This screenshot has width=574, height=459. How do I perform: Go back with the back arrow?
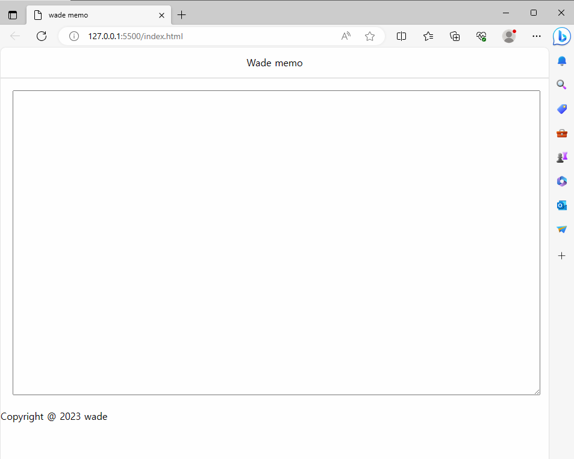16,36
